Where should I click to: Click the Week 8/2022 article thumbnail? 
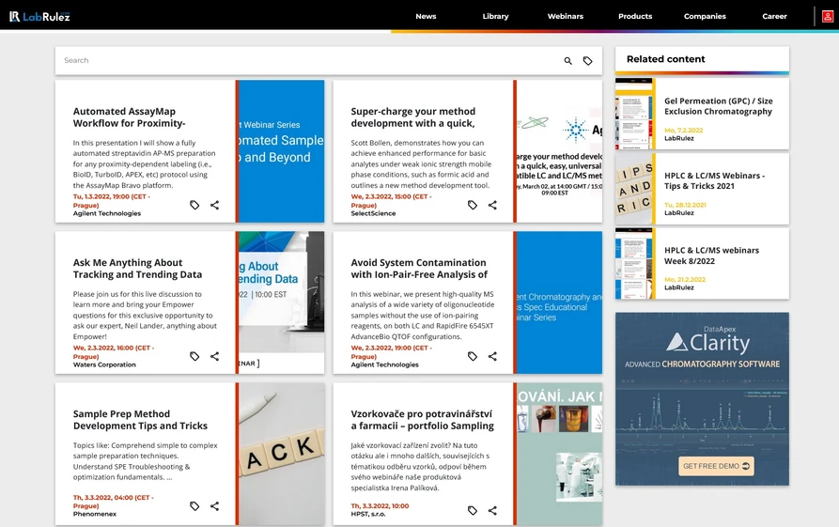tap(635, 264)
